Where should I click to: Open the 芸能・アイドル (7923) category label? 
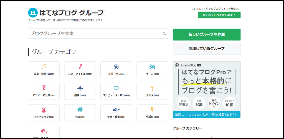(80, 74)
